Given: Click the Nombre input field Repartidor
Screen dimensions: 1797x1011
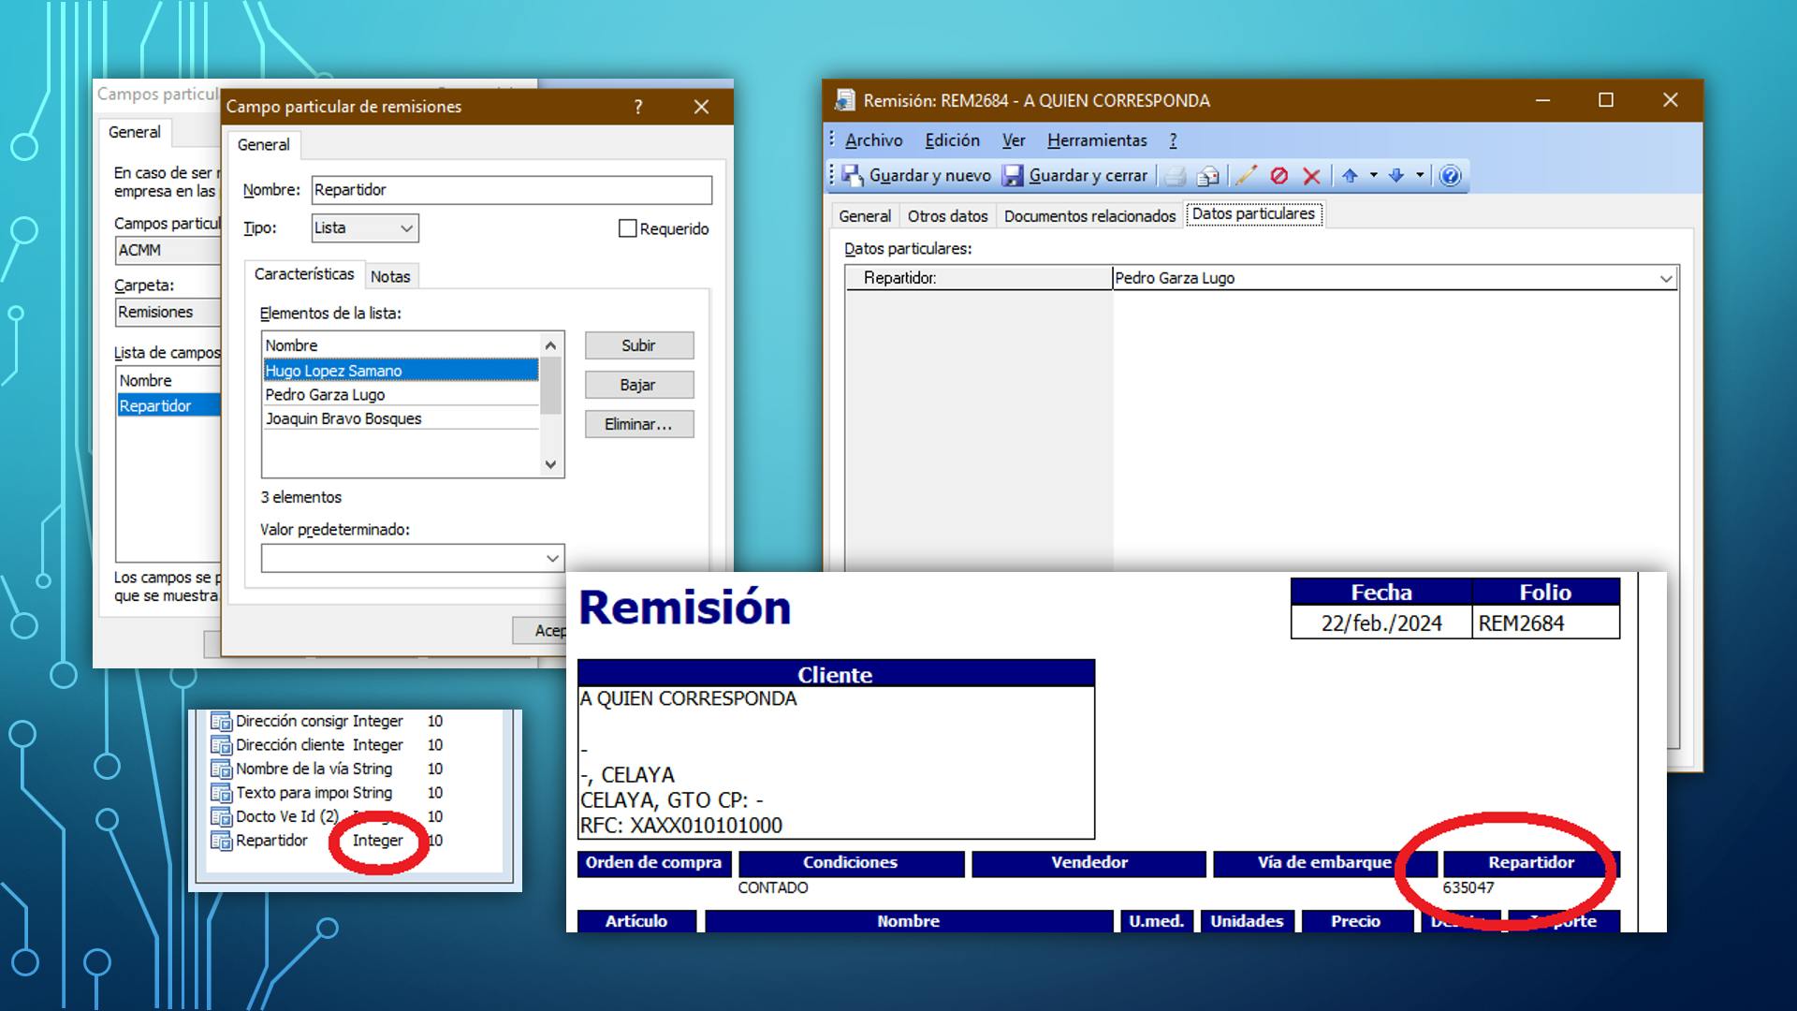Looking at the screenshot, I should 511,190.
